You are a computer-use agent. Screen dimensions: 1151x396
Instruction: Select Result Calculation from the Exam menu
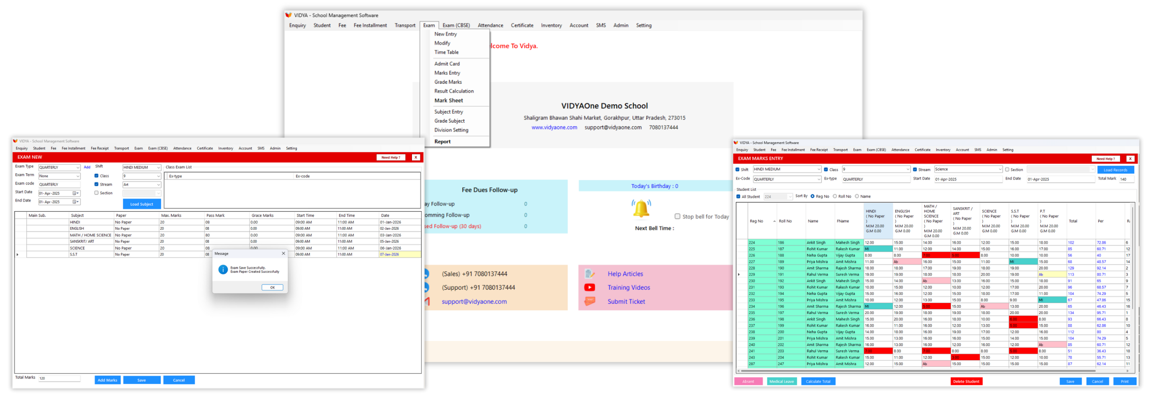coord(454,91)
